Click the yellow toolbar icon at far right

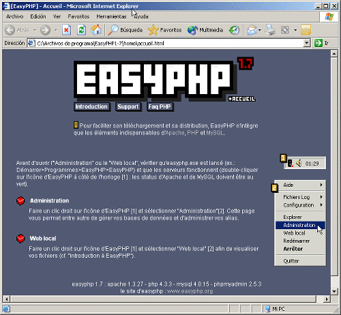(306, 30)
